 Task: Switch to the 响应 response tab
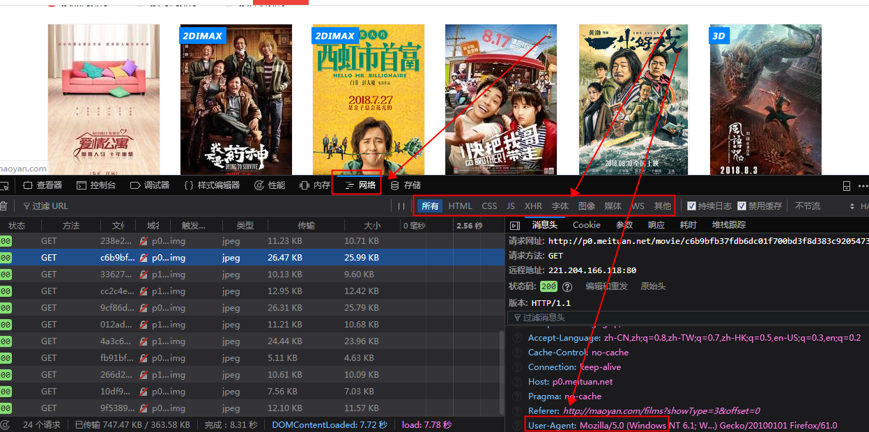(656, 225)
